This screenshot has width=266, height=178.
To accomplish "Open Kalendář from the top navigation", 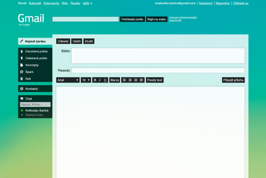I will click(35, 3).
